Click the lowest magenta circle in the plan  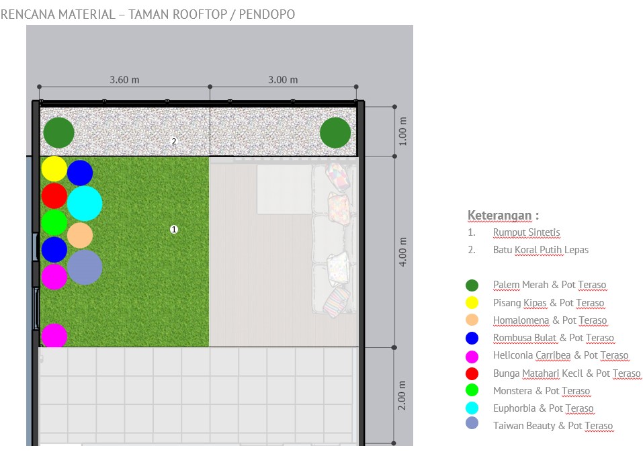click(54, 336)
